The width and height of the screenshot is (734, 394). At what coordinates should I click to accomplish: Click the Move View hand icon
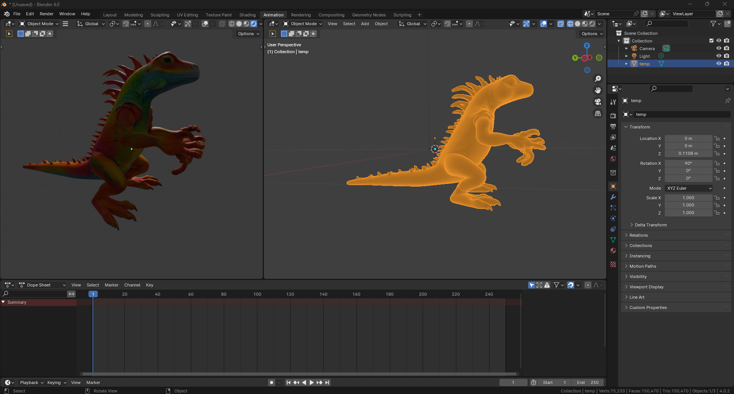click(x=598, y=90)
